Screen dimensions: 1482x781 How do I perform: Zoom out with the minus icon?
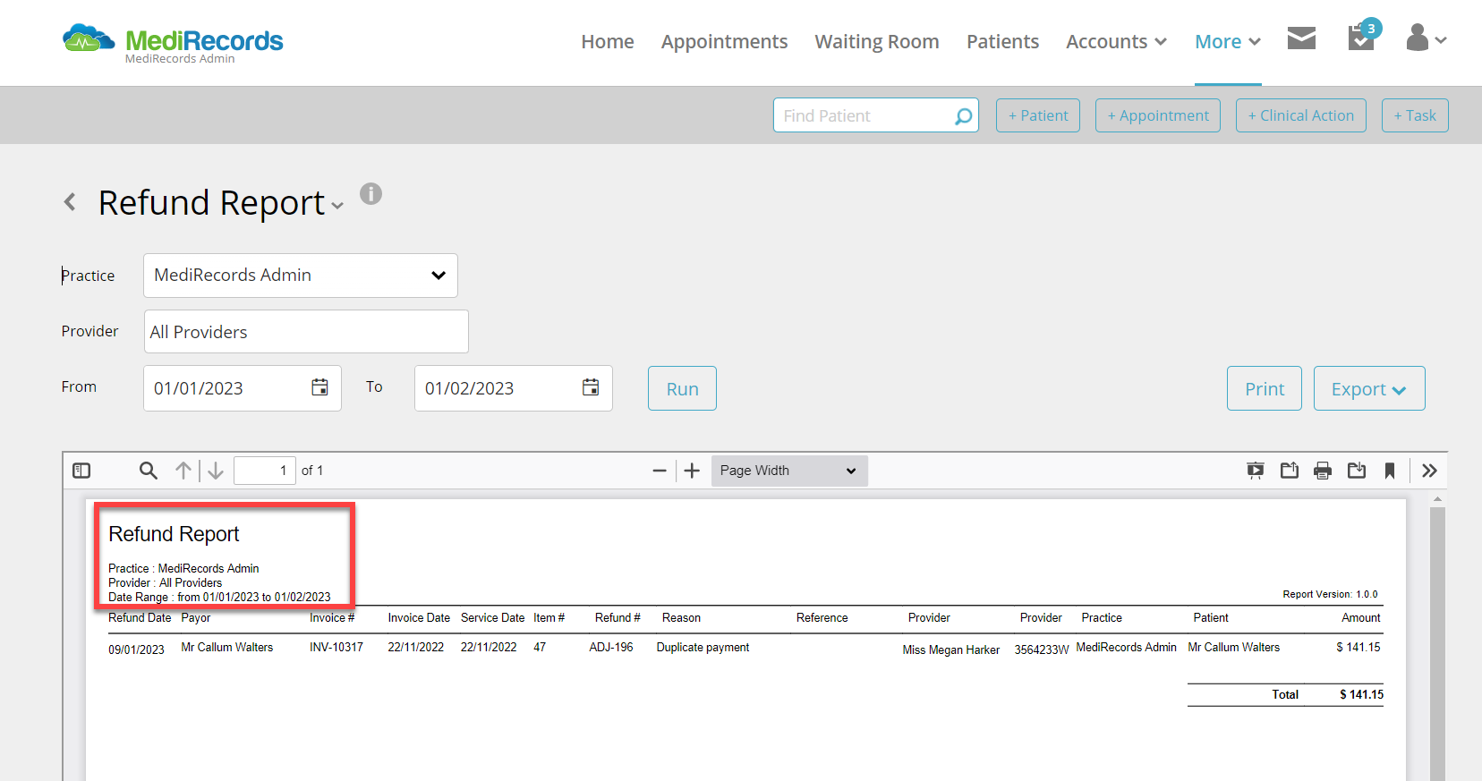660,471
